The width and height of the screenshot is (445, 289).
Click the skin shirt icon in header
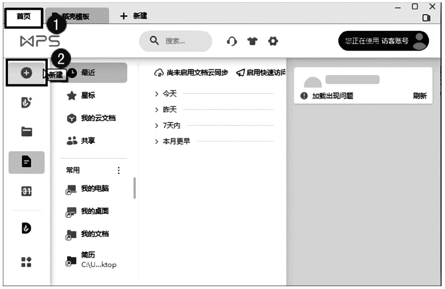pos(252,41)
